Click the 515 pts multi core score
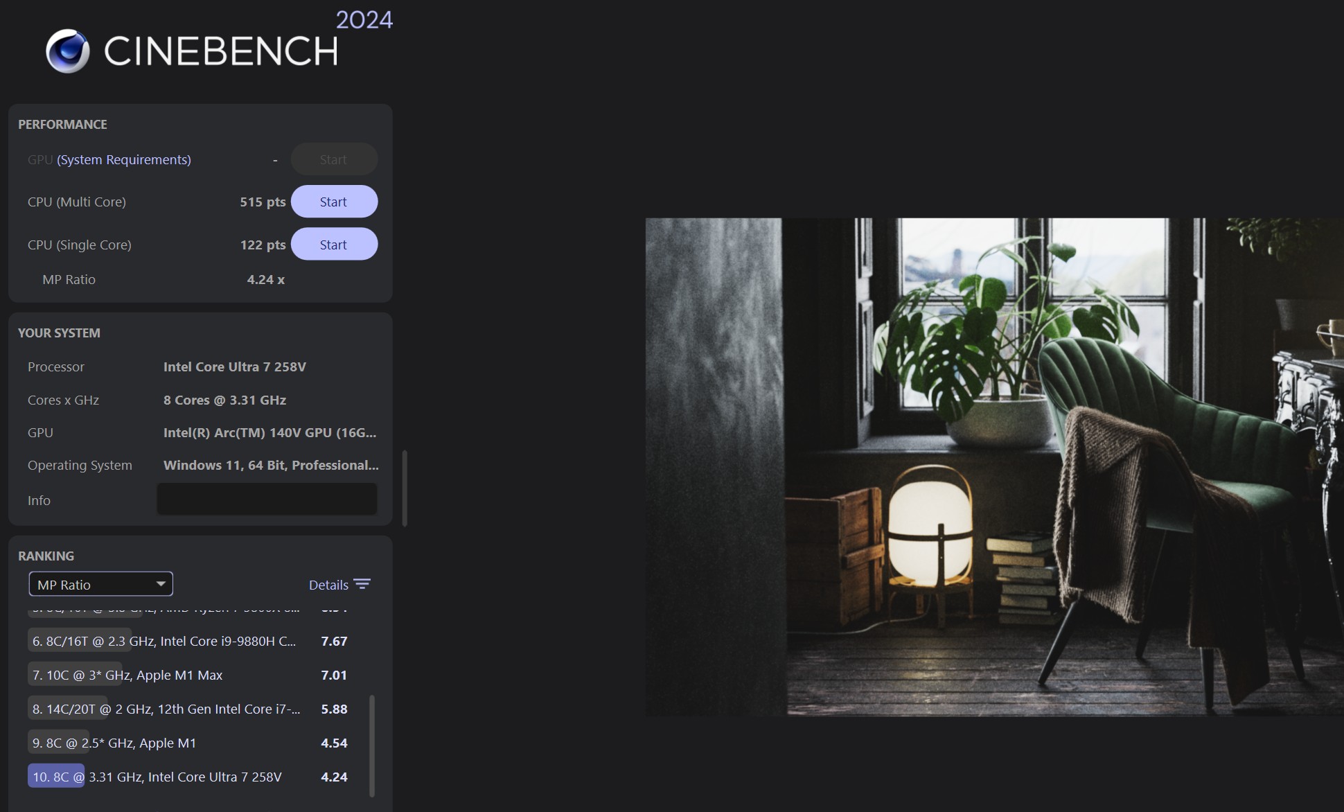 [x=263, y=202]
